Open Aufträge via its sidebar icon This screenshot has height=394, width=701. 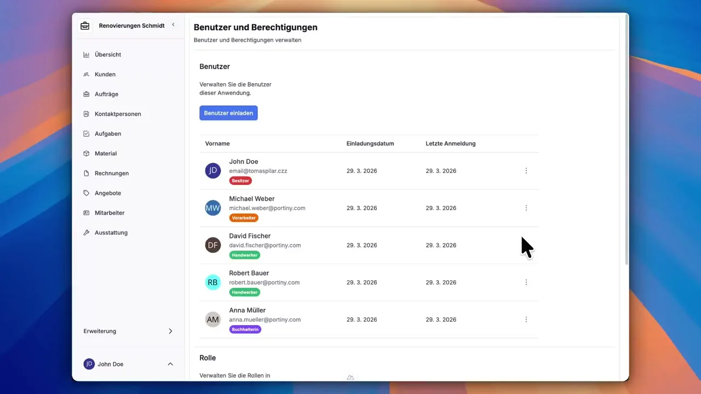[85, 94]
